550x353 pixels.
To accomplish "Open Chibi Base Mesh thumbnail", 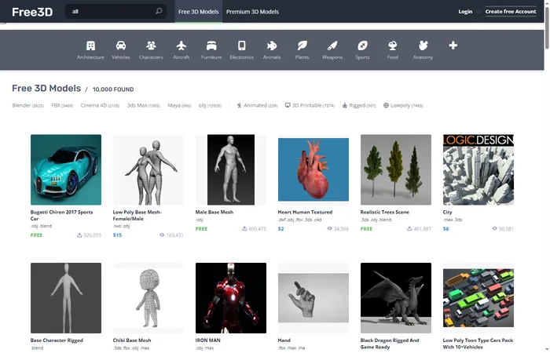I will click(x=148, y=298).
